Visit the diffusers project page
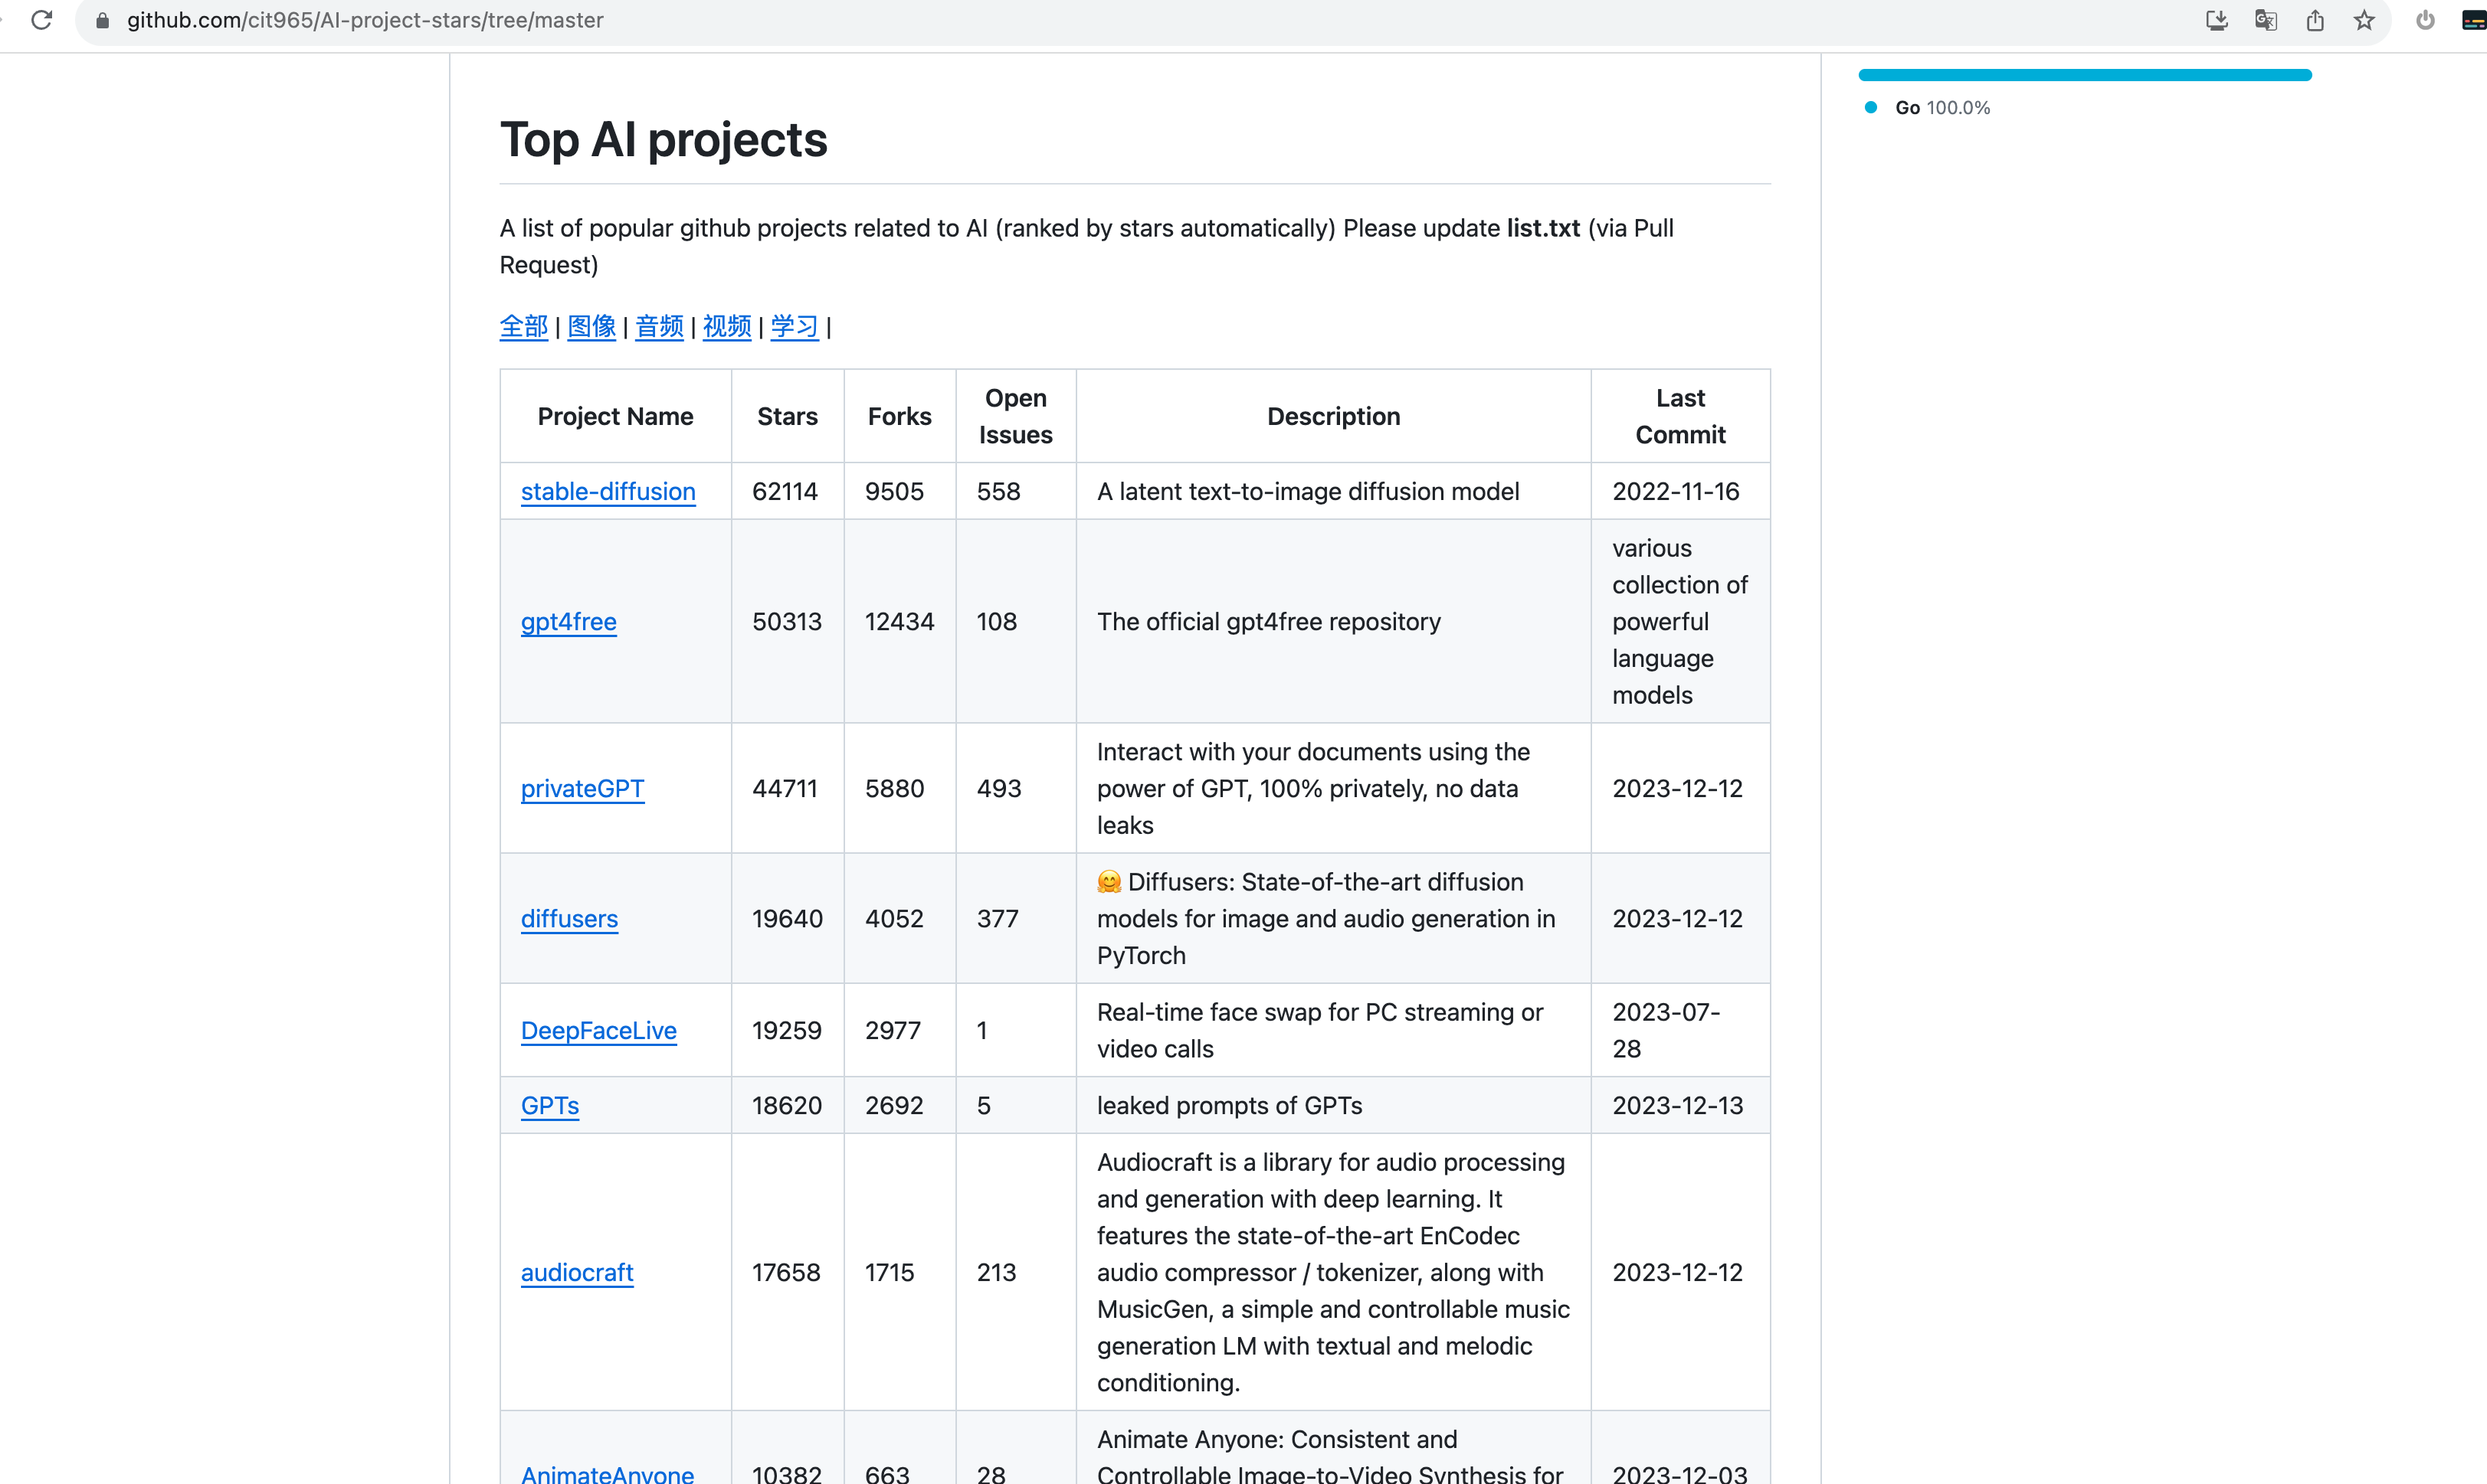This screenshot has width=2487, height=1484. tap(569, 918)
